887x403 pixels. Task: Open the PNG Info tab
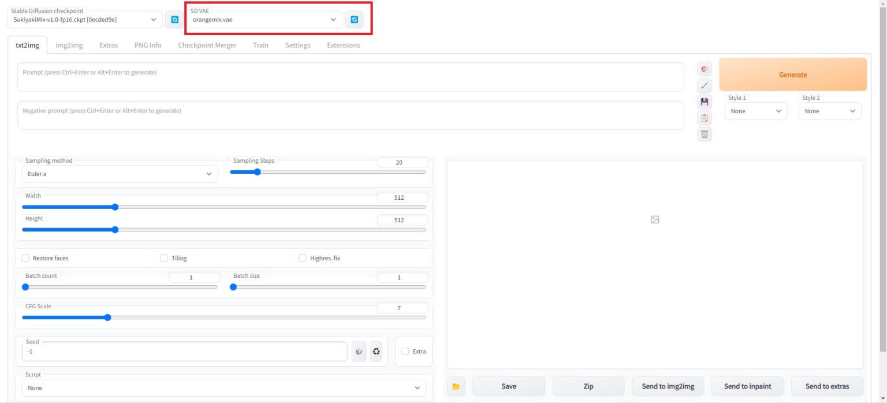147,44
